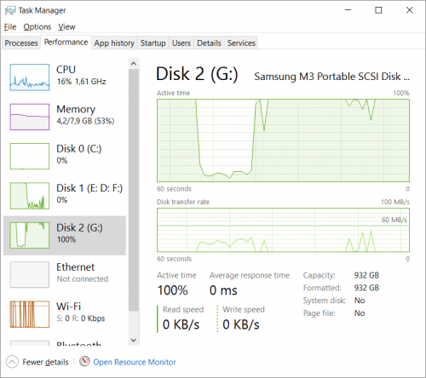This screenshot has height=378, width=426.
Task: Click the Disk 2 (G:) graph icon
Action: click(x=30, y=235)
